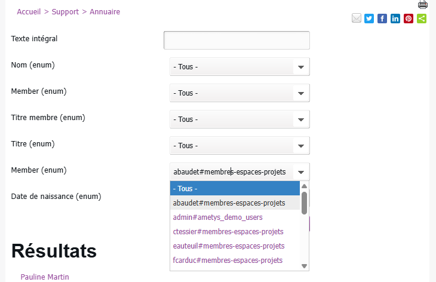Click the print page icon

point(423,5)
